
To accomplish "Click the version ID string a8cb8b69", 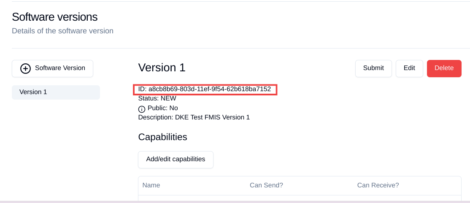I will (x=210, y=89).
